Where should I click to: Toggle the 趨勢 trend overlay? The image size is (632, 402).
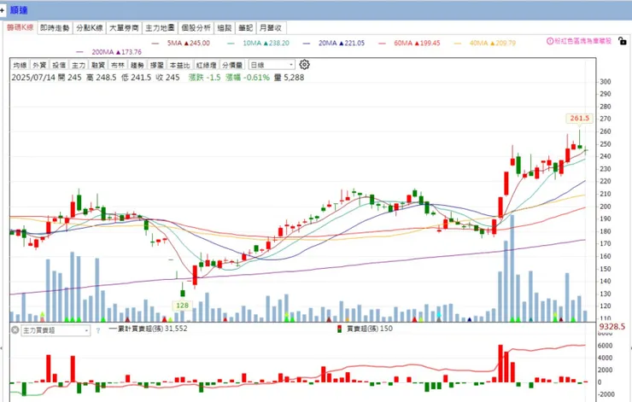[x=137, y=65]
